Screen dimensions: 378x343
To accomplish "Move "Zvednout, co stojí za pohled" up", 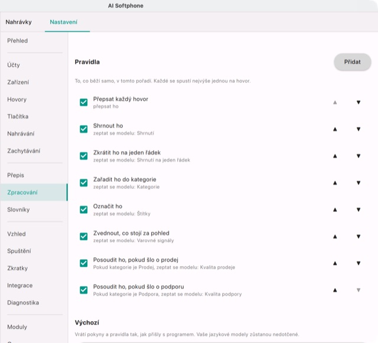I will tap(335, 237).
